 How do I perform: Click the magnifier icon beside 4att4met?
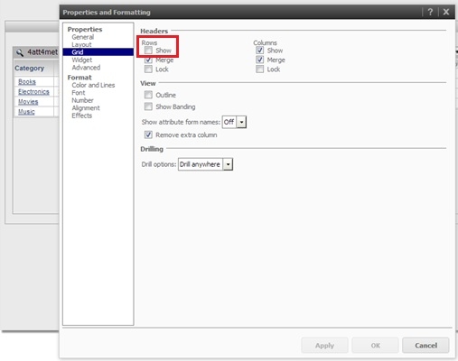pos(20,52)
